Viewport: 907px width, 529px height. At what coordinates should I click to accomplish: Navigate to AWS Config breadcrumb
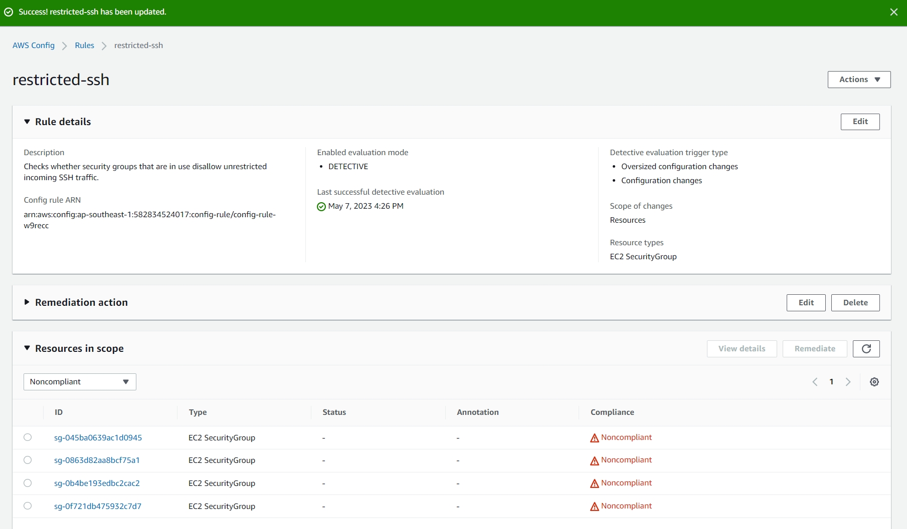(34, 46)
